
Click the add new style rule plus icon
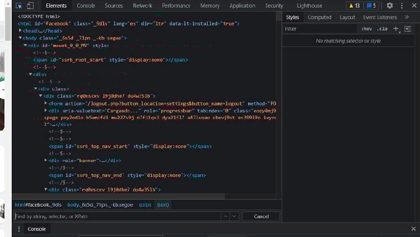tap(395, 29)
